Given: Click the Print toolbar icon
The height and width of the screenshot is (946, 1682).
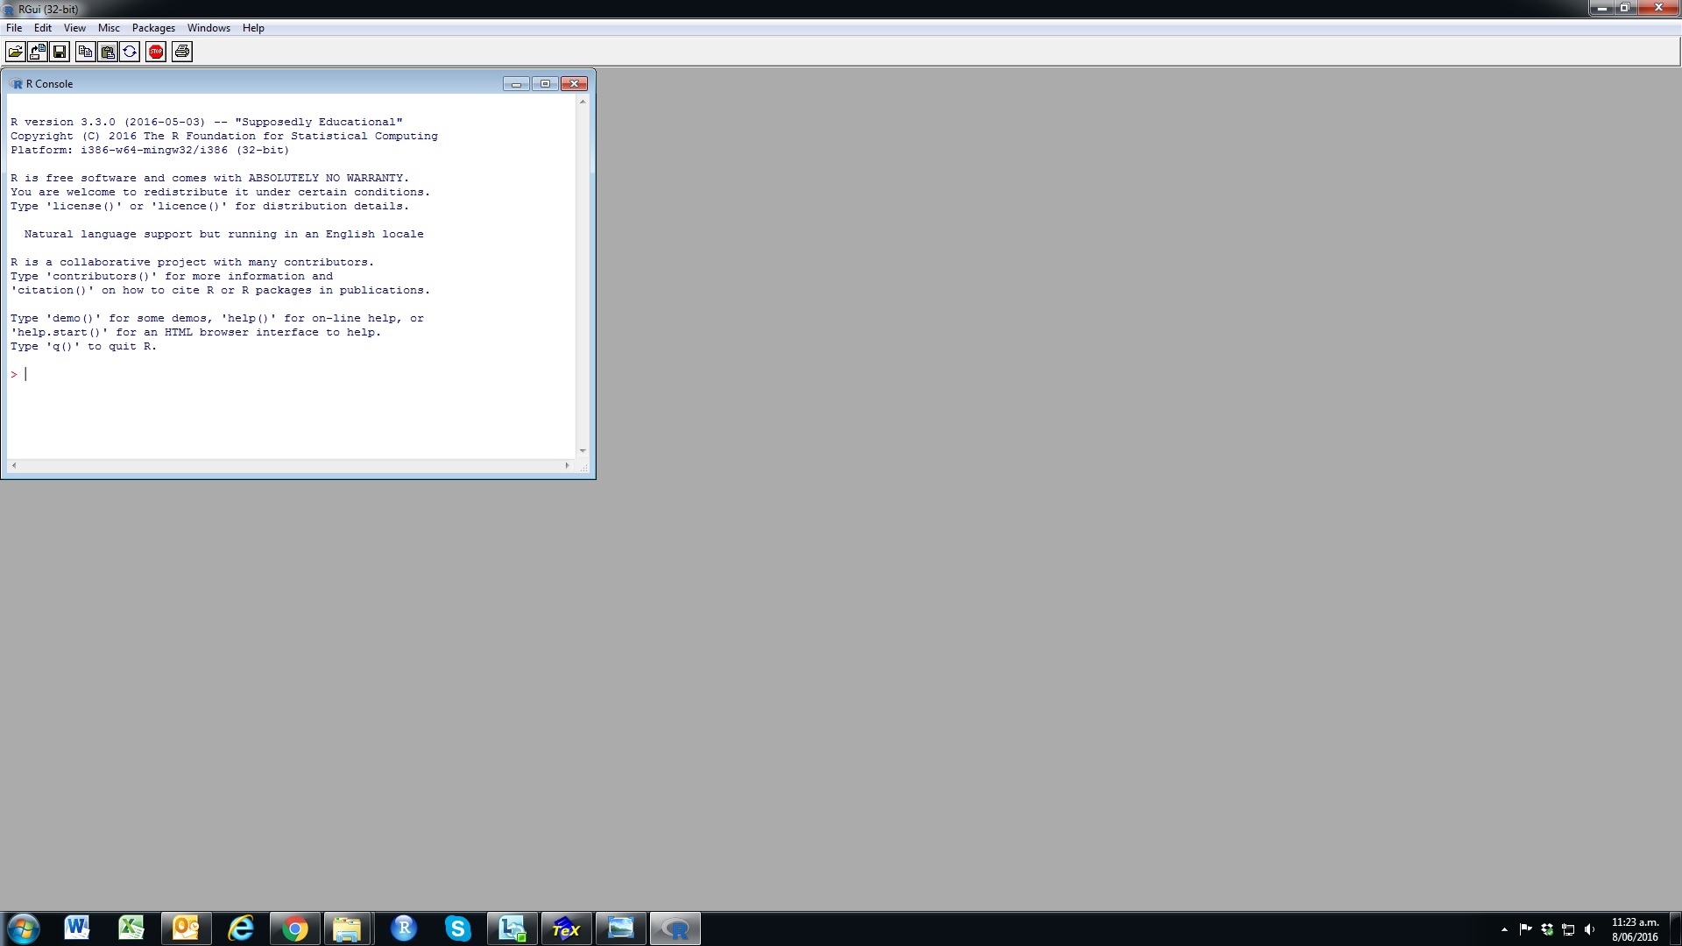Looking at the screenshot, I should [x=182, y=52].
